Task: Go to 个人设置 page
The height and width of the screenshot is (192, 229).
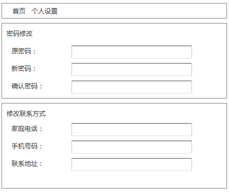Action: click(x=44, y=11)
